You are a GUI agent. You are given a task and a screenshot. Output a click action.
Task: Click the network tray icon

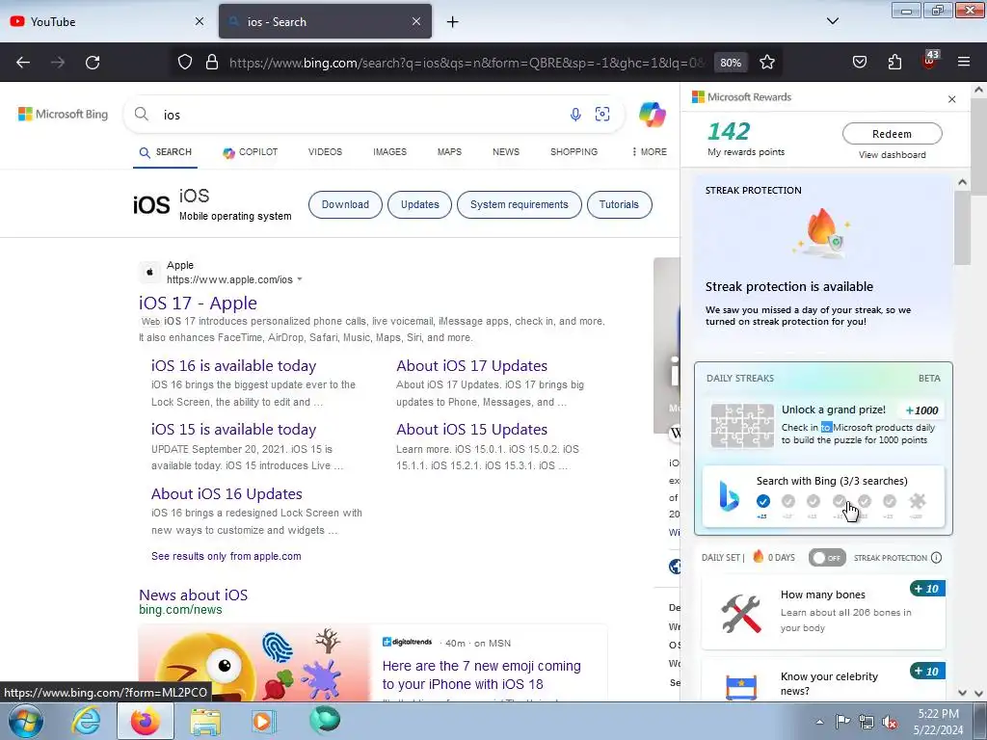pos(867,723)
